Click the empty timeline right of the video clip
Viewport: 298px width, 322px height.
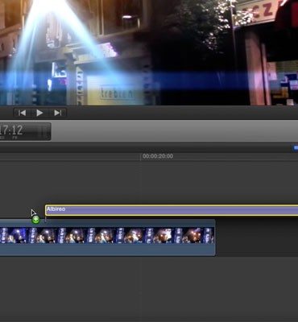(256, 237)
